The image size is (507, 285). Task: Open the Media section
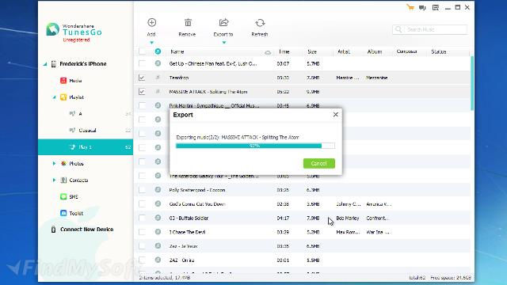(x=75, y=81)
